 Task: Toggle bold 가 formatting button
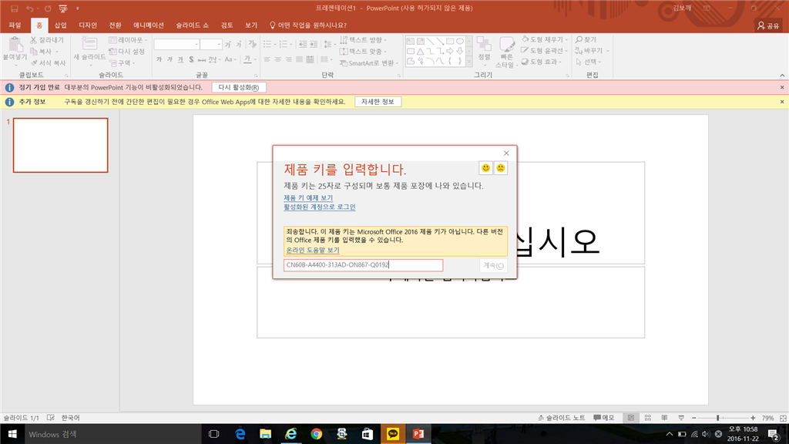pos(159,59)
